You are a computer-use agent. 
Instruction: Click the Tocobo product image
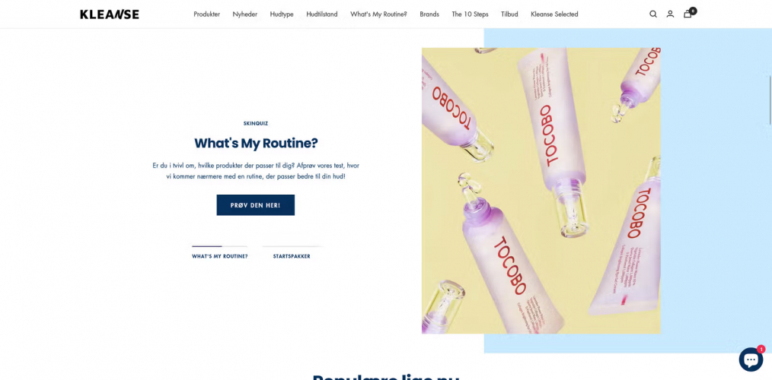coord(541,191)
